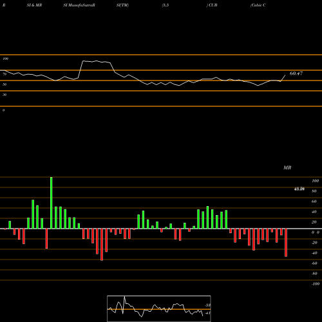The height and width of the screenshot is (322, 322).
Task: Click the RSI axis label 70
Action: pyautogui.click(x=5, y=74)
